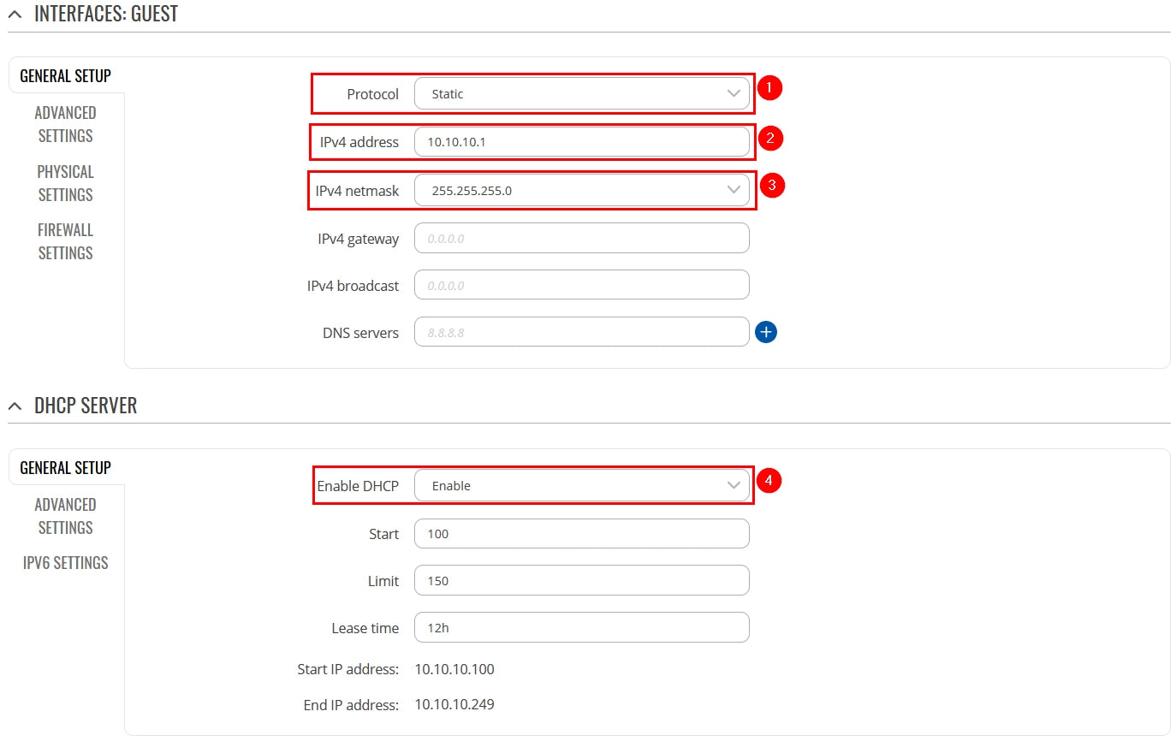This screenshot has width=1176, height=741.
Task: Click the IPv4 broadcast label
Action: coord(353,286)
